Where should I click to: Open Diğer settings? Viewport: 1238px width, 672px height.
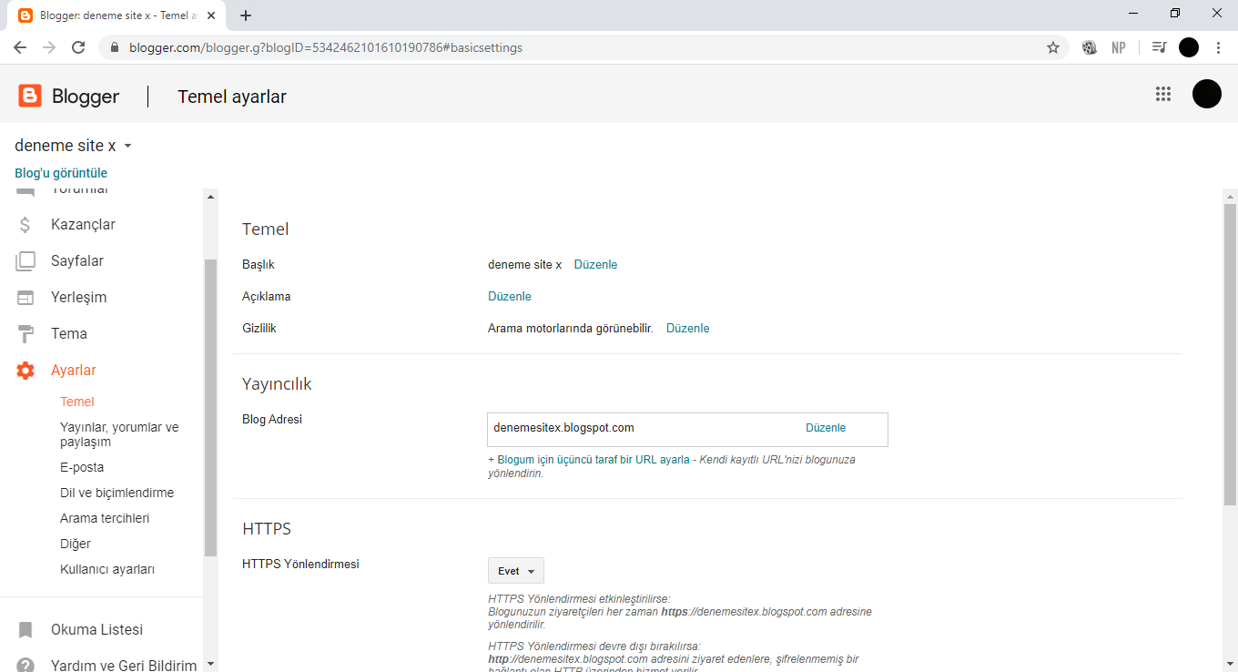click(x=76, y=544)
